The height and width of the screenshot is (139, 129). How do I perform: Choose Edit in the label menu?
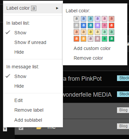tap(18, 100)
